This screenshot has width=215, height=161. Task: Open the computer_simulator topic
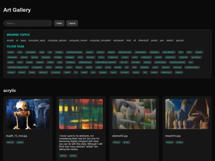tap(100, 41)
